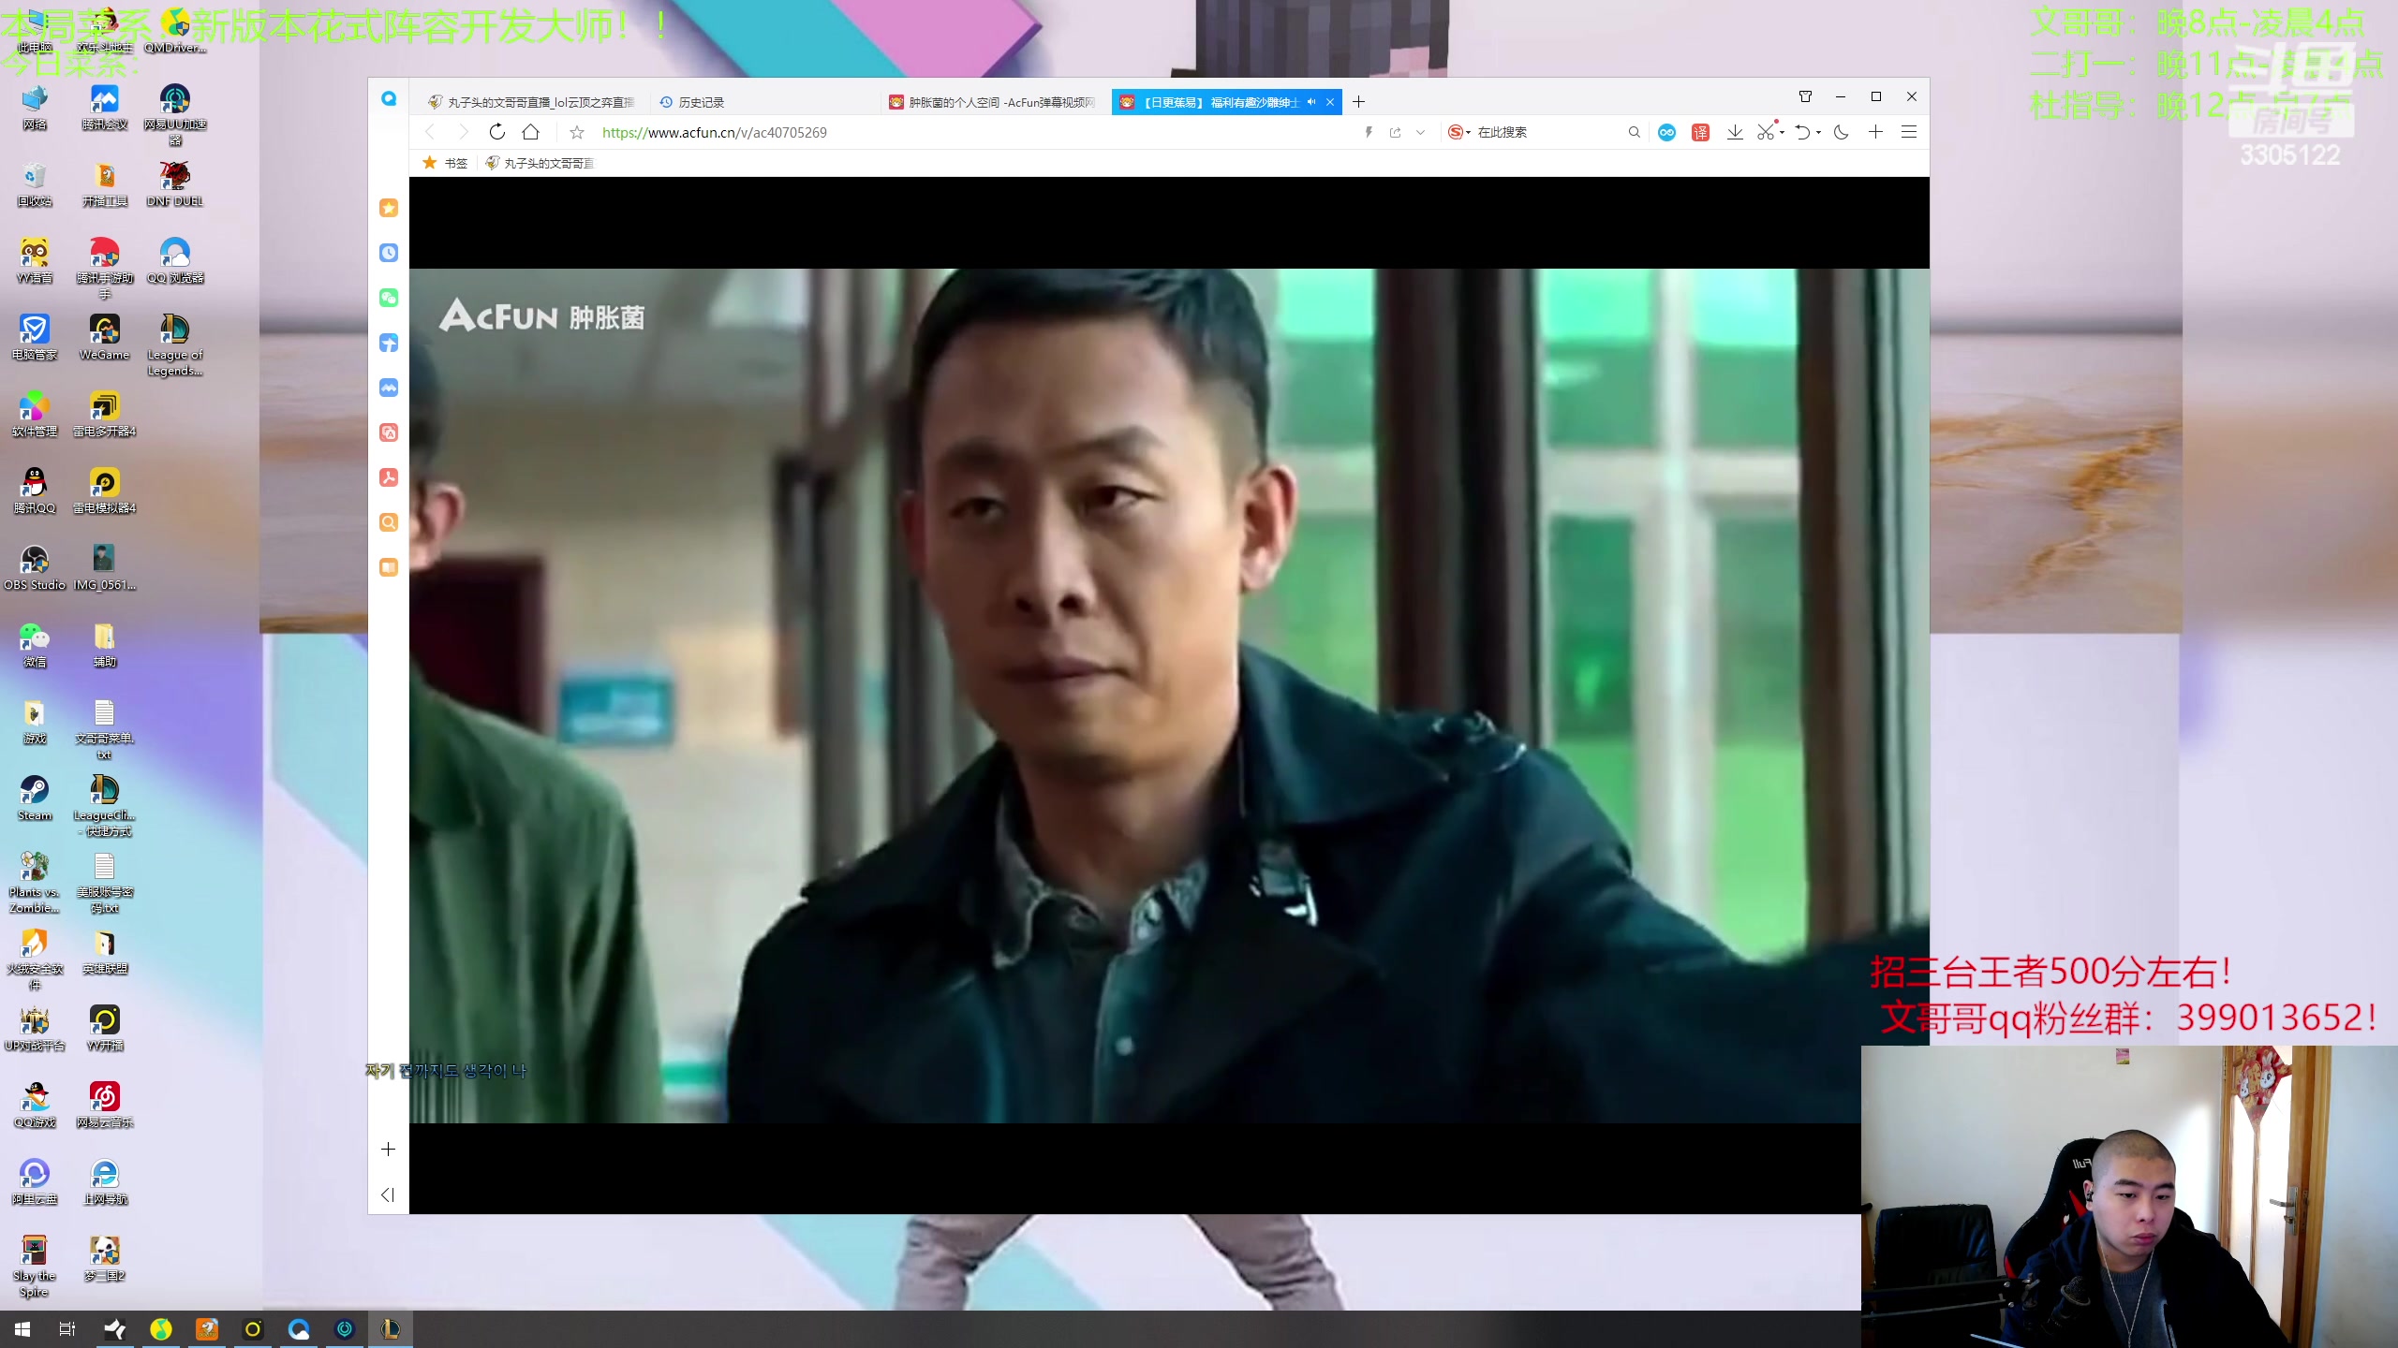Focus the 在此搜索 search field
The width and height of the screenshot is (2398, 1348).
[x=1547, y=132]
